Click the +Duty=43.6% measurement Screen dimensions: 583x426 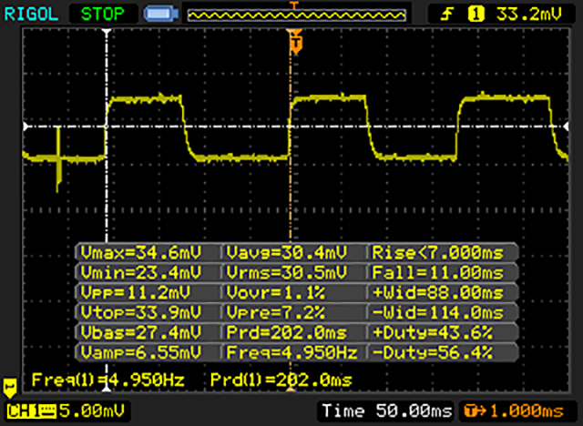433,332
